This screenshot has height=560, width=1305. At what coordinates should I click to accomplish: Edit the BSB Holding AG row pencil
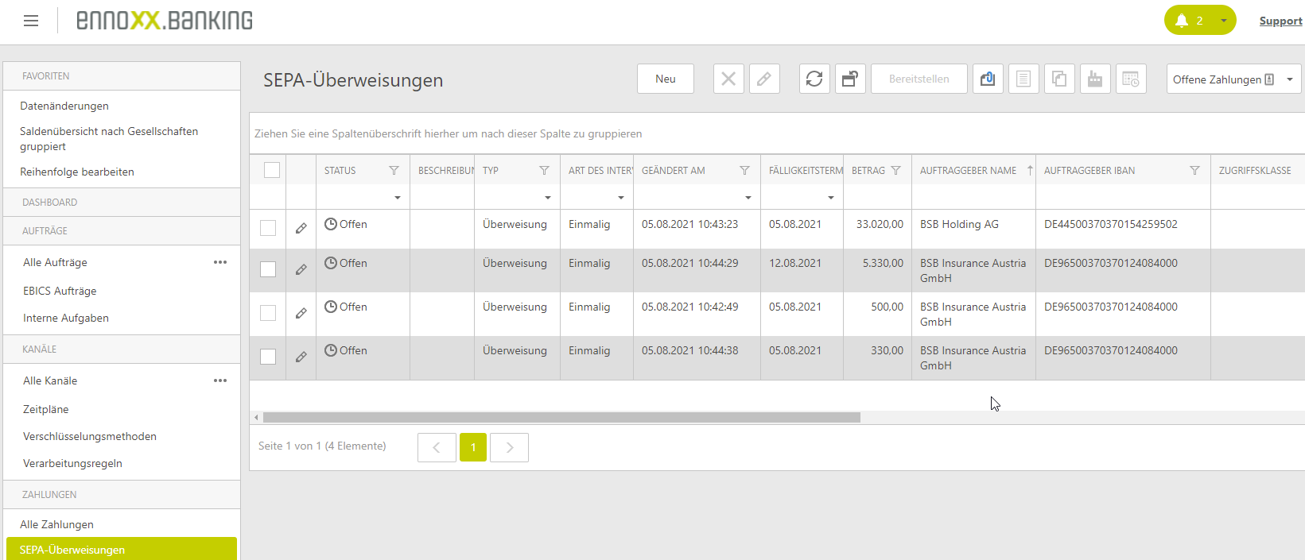coord(301,229)
